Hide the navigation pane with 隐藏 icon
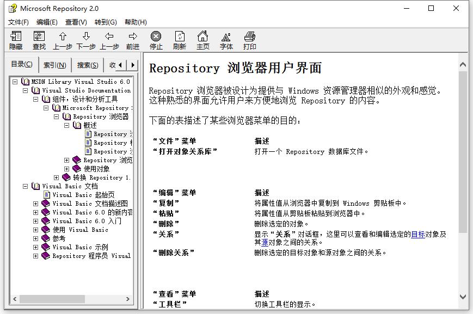Screen dimensions: 473x314 [15, 38]
